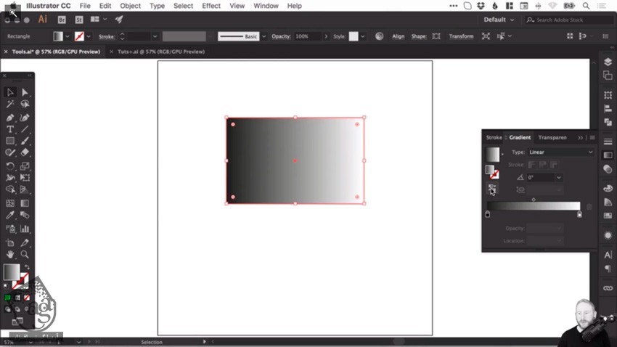Select the Eraser tool

click(x=25, y=152)
